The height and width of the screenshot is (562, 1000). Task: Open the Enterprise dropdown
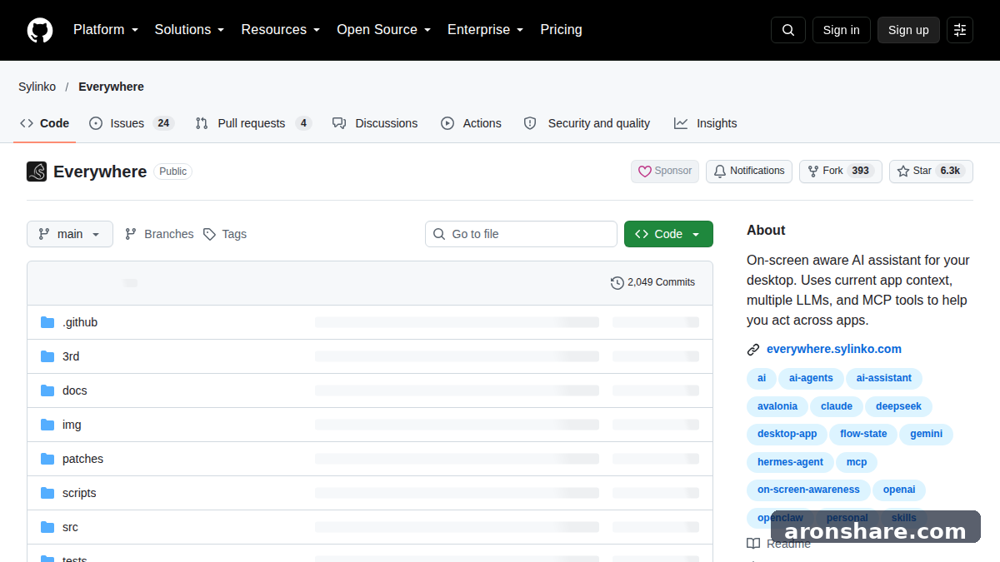click(x=486, y=30)
